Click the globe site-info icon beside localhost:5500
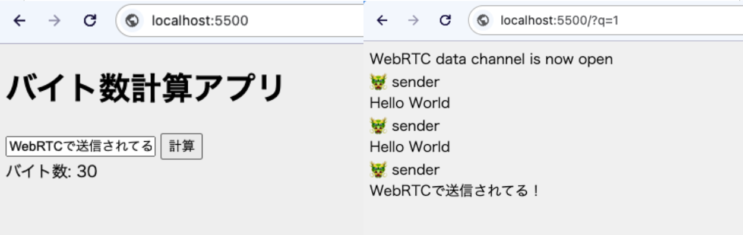Image resolution: width=743 pixels, height=235 pixels. 132,21
